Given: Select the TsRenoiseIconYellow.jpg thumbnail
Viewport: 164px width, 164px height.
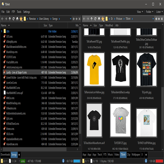Looking at the screenshot, I should point(94,69).
